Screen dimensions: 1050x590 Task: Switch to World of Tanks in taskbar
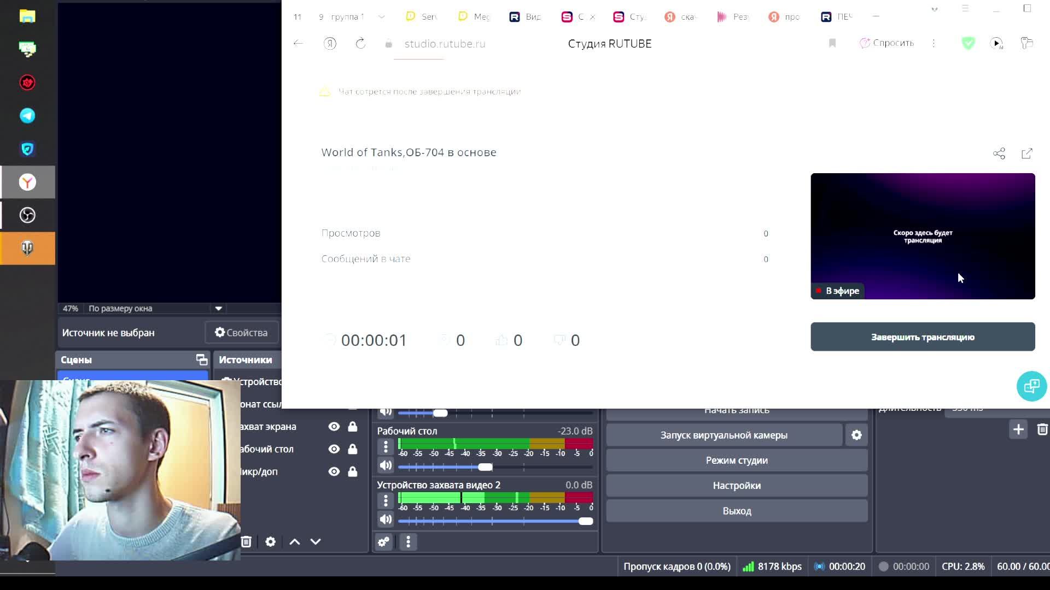(x=27, y=249)
